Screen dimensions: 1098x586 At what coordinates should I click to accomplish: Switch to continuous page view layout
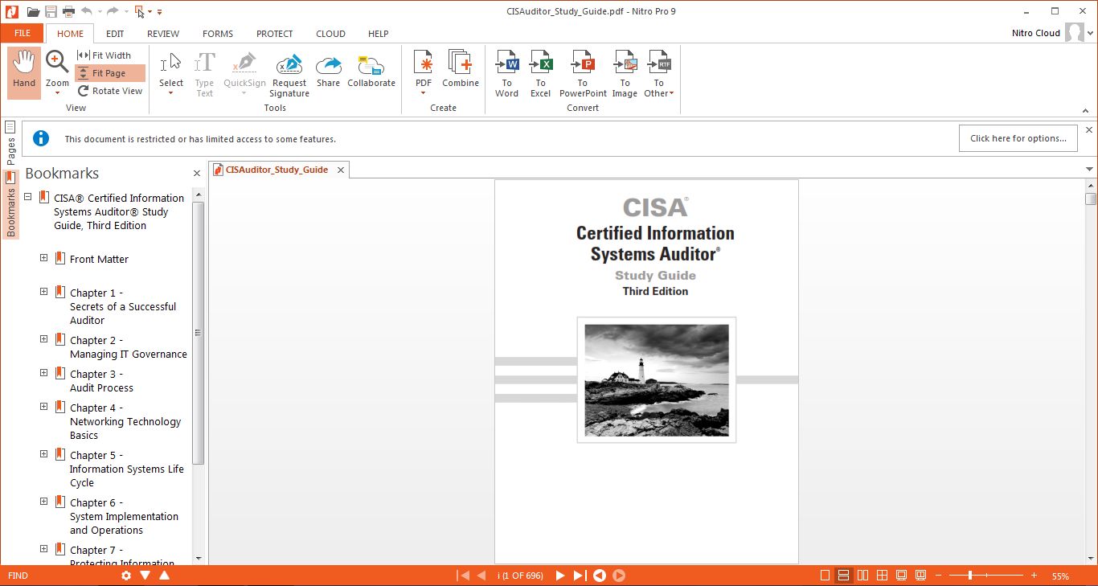843,576
